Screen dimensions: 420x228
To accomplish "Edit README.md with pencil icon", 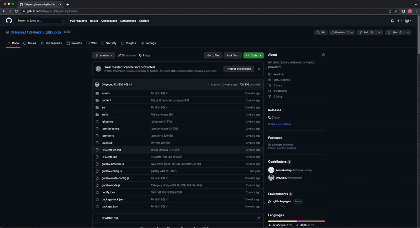I will [259, 218].
